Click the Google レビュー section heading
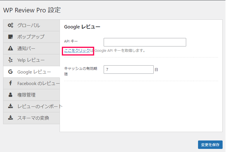The height and width of the screenshot is (152, 226). (82, 27)
